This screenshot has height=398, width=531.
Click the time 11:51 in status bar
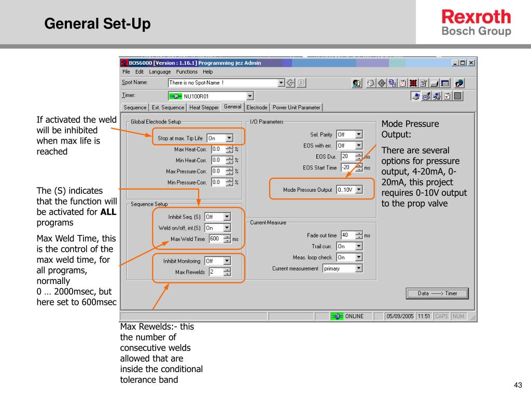[424, 316]
